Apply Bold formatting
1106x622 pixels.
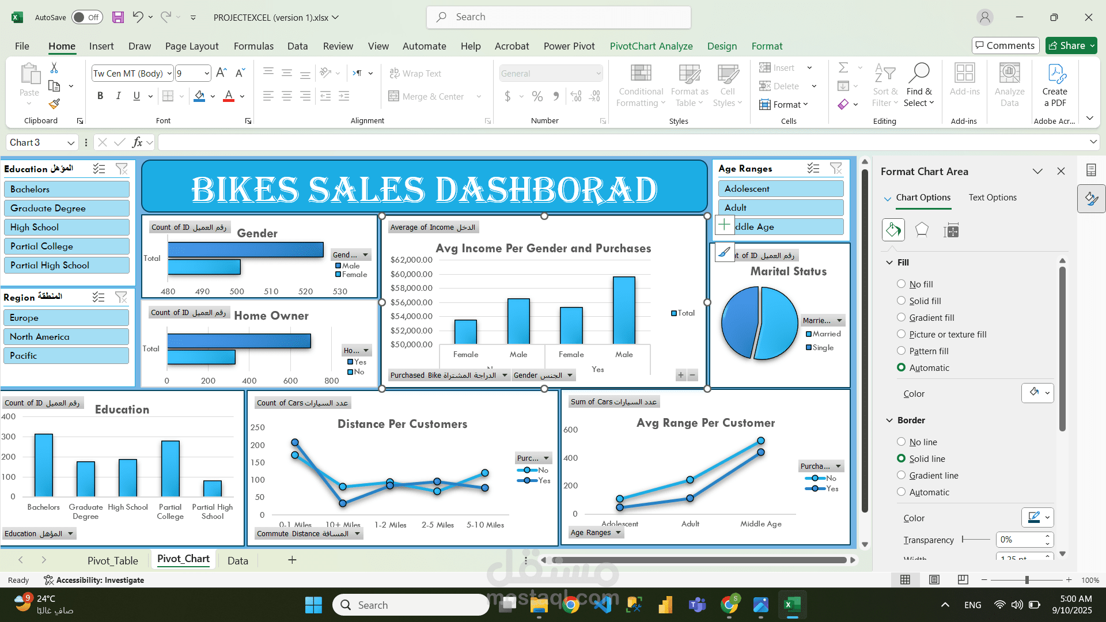click(100, 96)
